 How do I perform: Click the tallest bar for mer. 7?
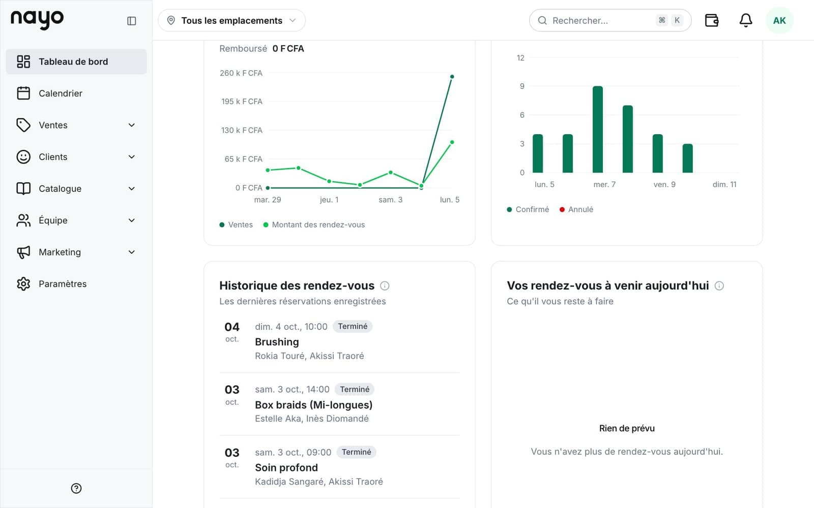[598, 130]
